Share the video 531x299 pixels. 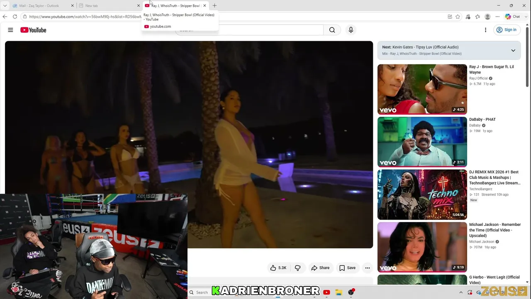[x=320, y=268]
